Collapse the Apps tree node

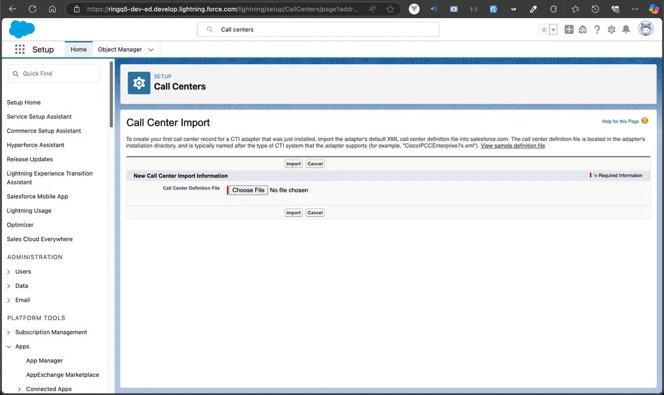(9, 347)
